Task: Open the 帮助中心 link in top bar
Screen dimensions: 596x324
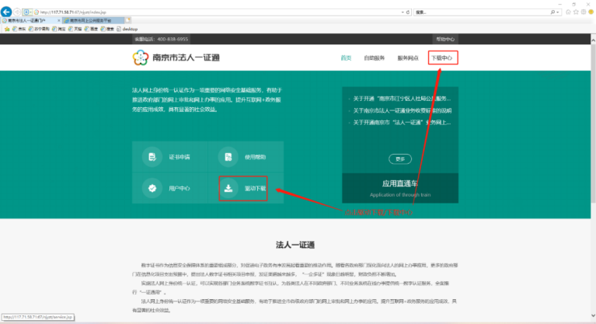Action: coord(444,38)
